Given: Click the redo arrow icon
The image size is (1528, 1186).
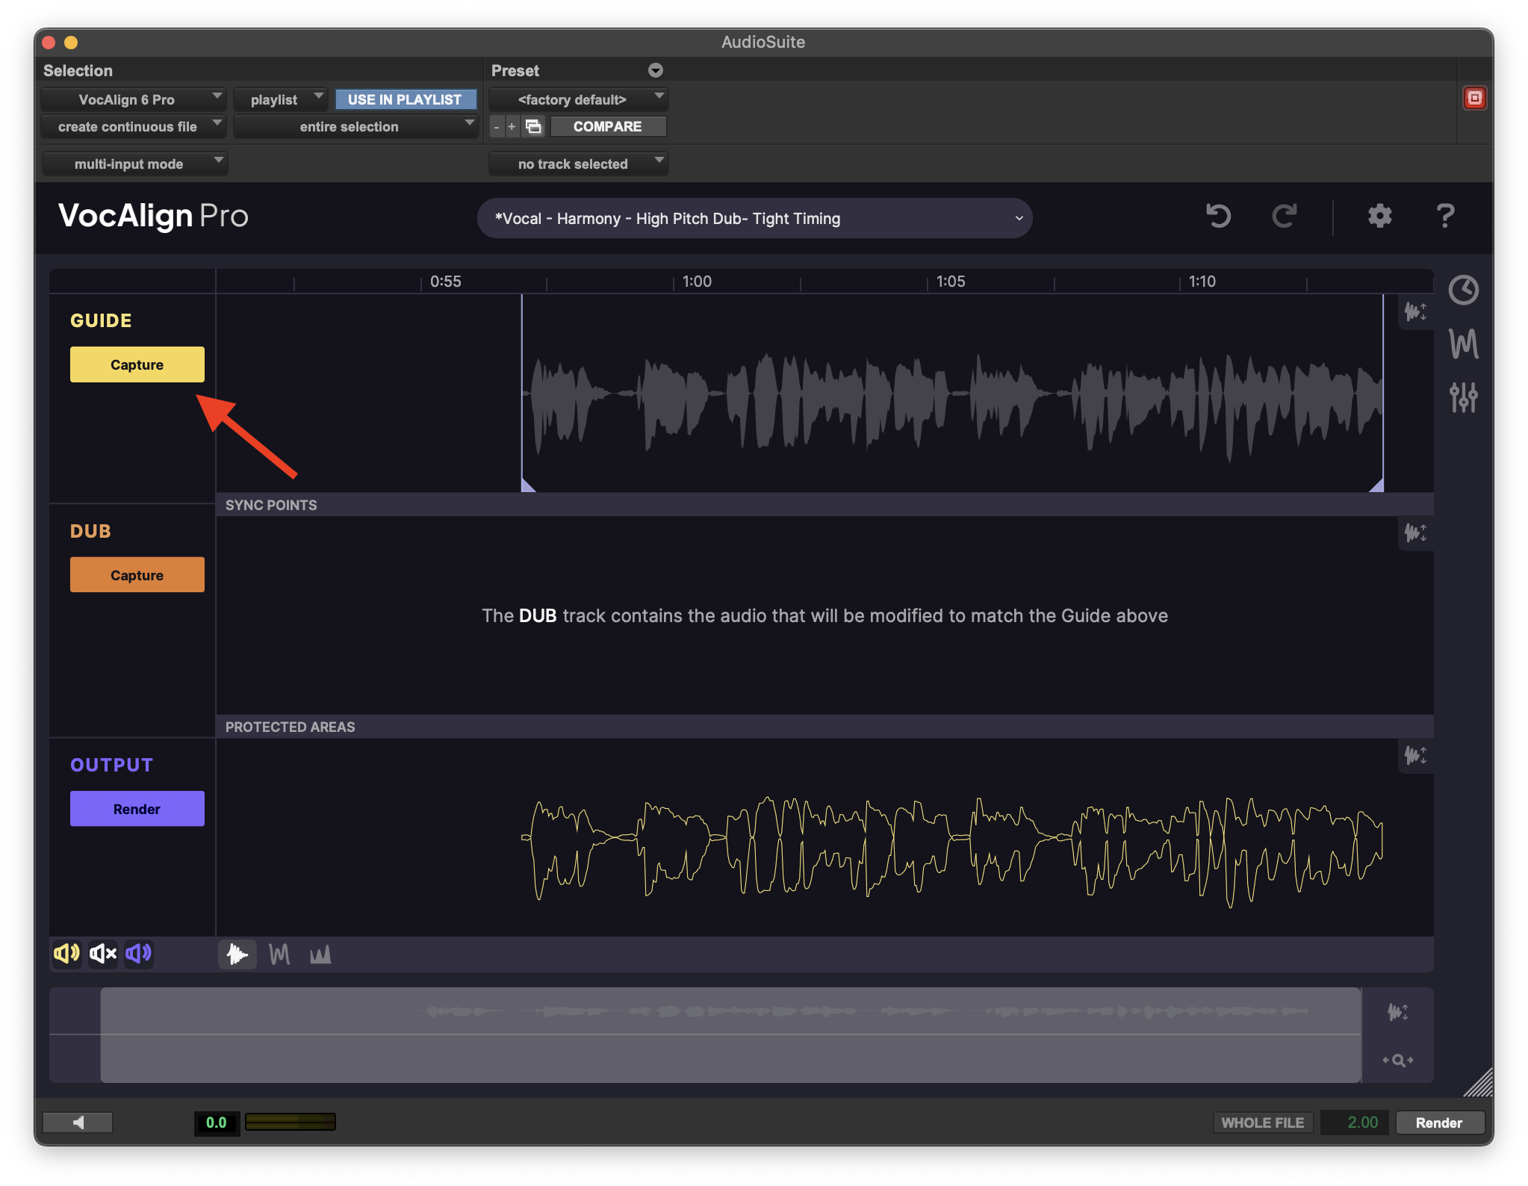Looking at the screenshot, I should pyautogui.click(x=1284, y=217).
